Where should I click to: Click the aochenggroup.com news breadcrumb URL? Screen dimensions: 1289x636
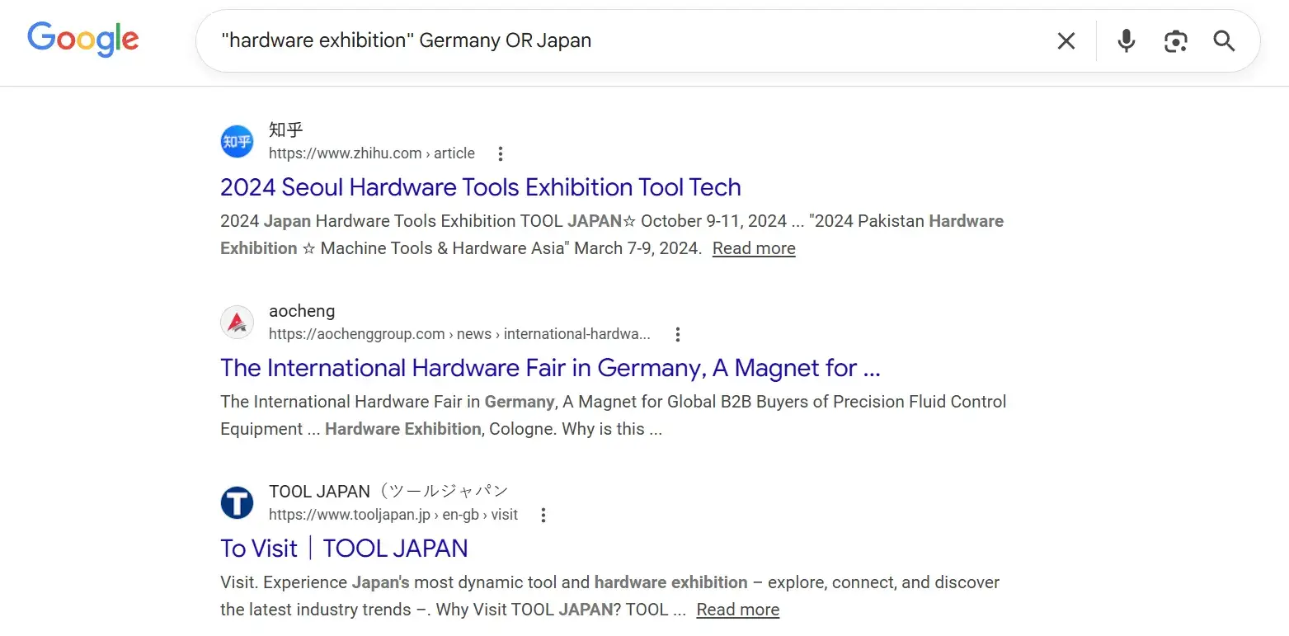tap(459, 333)
